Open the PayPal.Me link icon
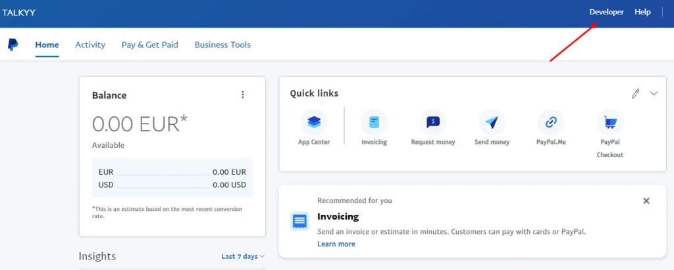Image resolution: width=674 pixels, height=270 pixels. click(551, 122)
